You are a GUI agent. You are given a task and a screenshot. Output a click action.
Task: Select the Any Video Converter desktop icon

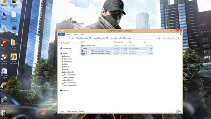tap(4, 73)
